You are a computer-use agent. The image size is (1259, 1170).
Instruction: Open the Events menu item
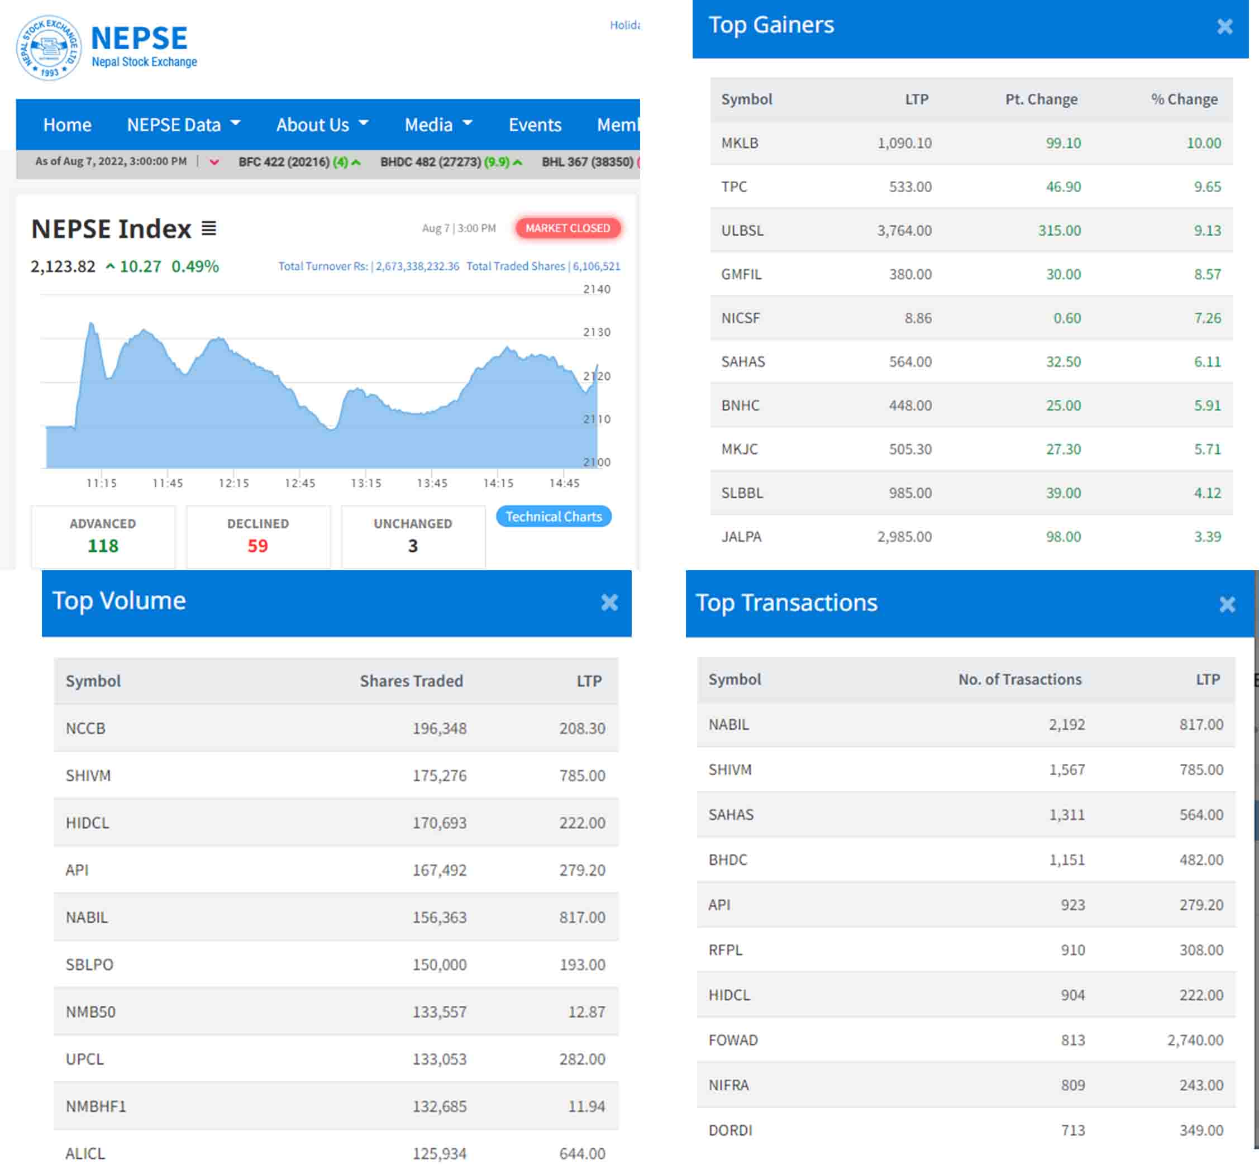pos(535,125)
